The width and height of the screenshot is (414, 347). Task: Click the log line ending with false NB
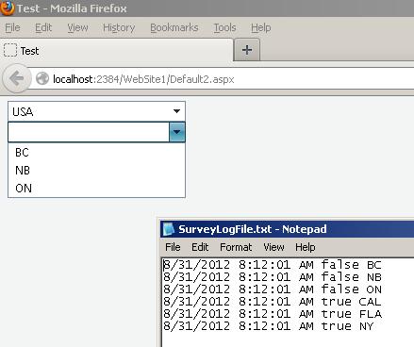click(273, 277)
